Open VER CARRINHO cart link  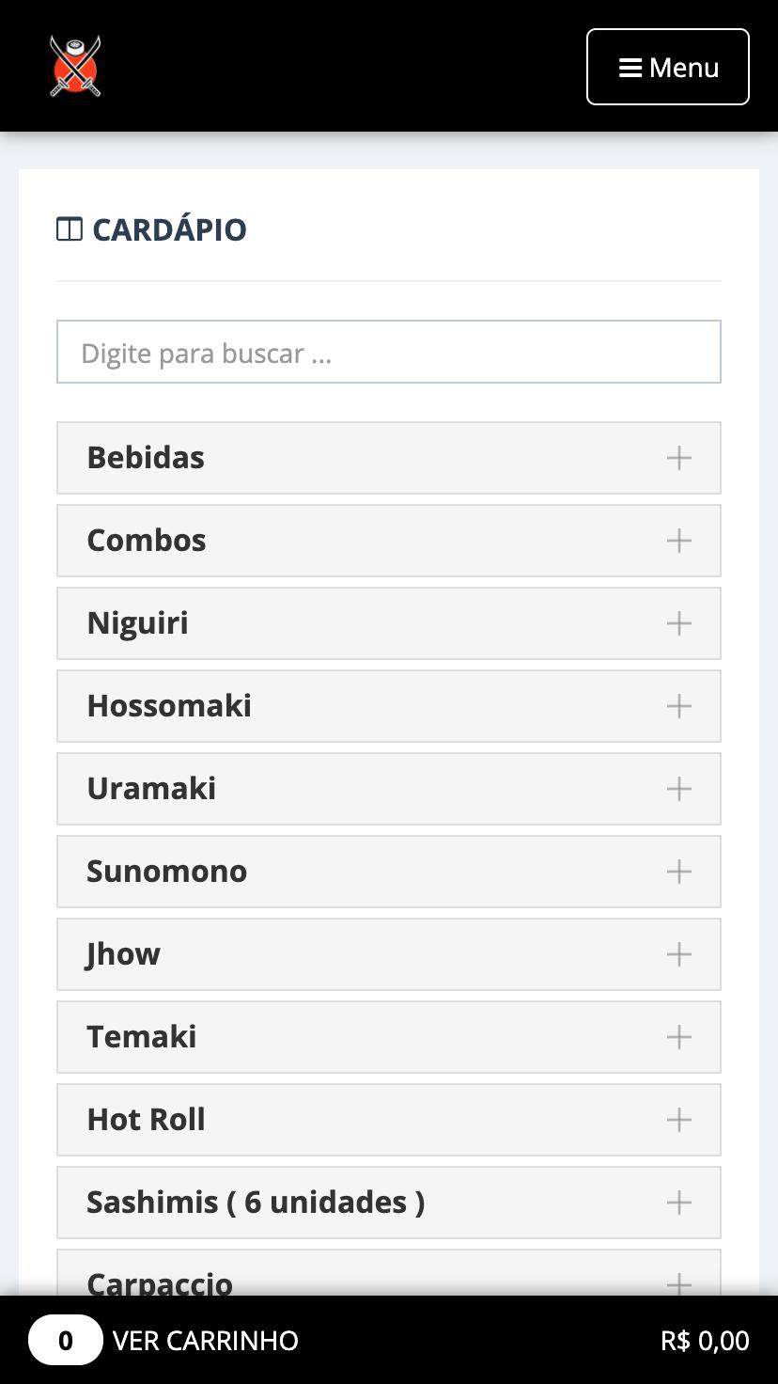click(x=206, y=1340)
